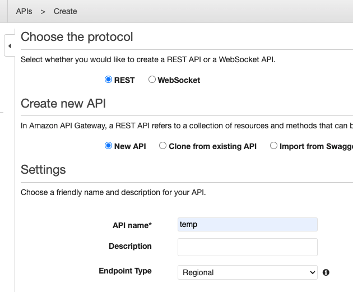The image size is (353, 292).
Task: Click the Endpoint Type field label
Action: pos(125,271)
